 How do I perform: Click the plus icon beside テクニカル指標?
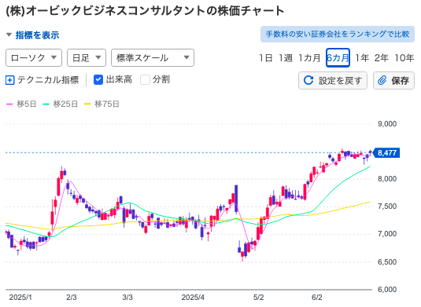coord(10,80)
